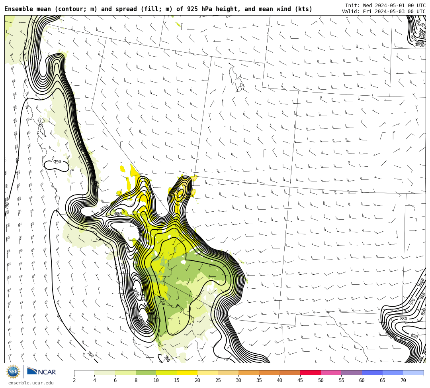This screenshot has height=388, width=430.
Task: Click colorbar tick label 25
Action: [x=218, y=380]
